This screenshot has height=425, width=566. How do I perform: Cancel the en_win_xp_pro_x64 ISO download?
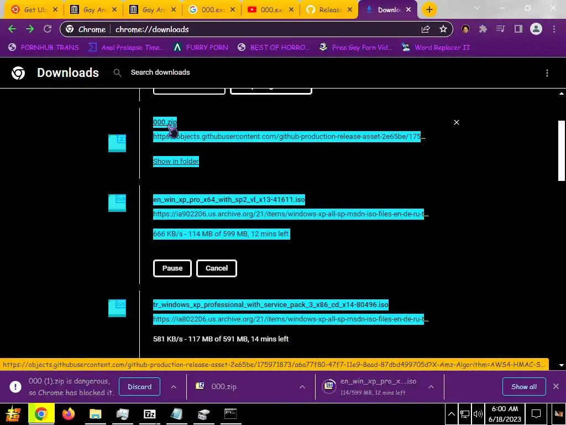pyautogui.click(x=217, y=268)
